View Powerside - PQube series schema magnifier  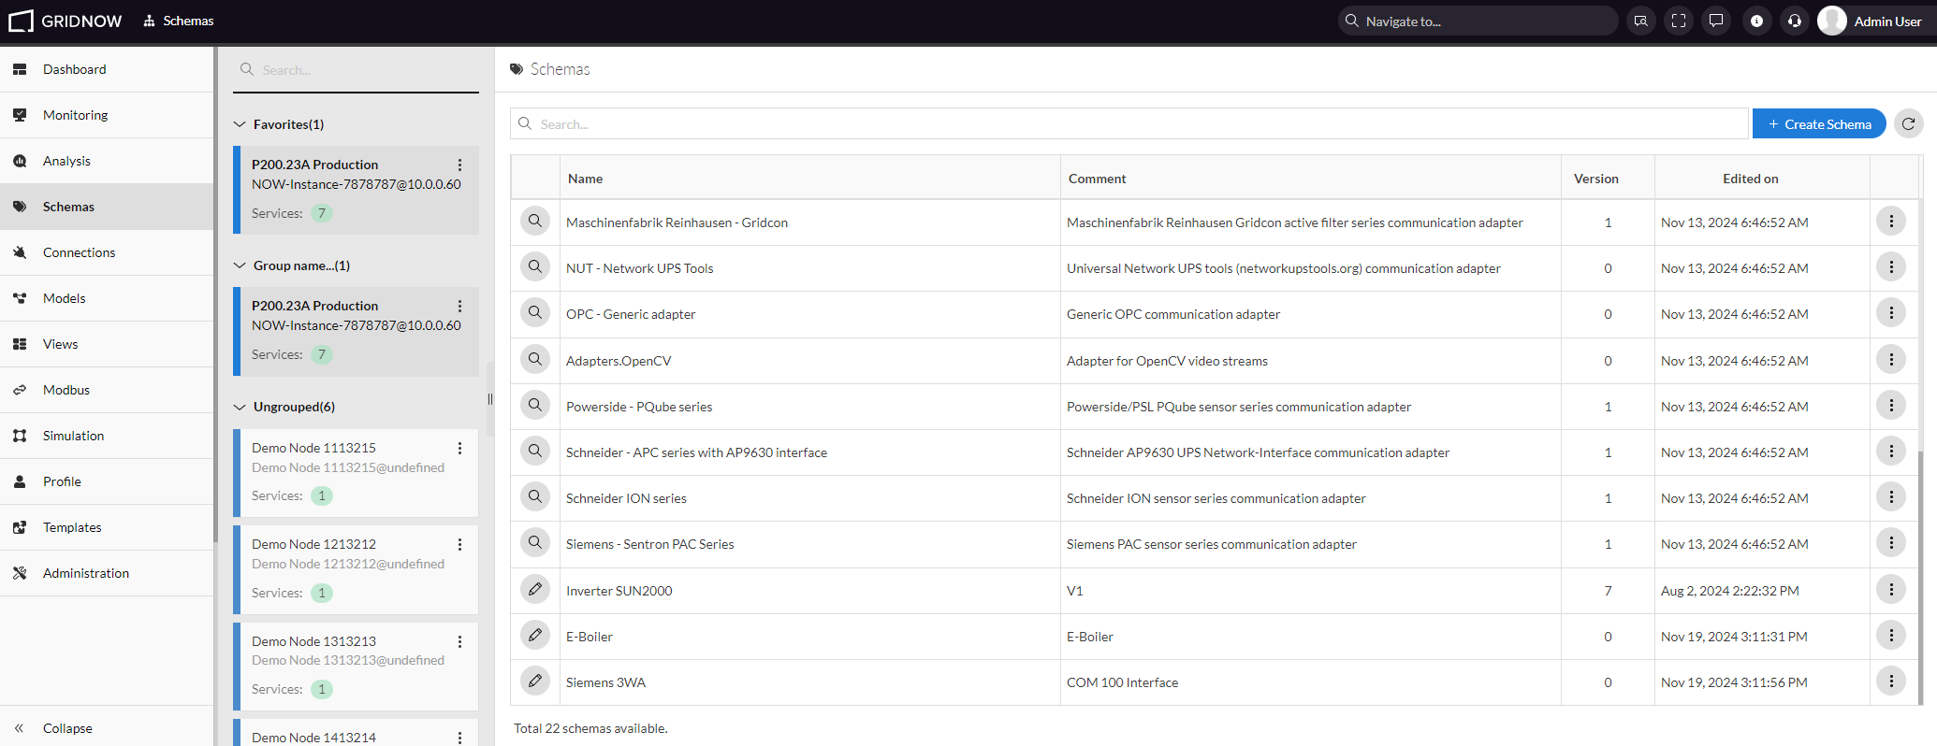click(x=534, y=406)
